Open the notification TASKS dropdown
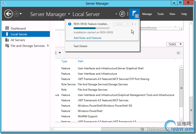The height and width of the screenshot is (134, 196). 122,24
